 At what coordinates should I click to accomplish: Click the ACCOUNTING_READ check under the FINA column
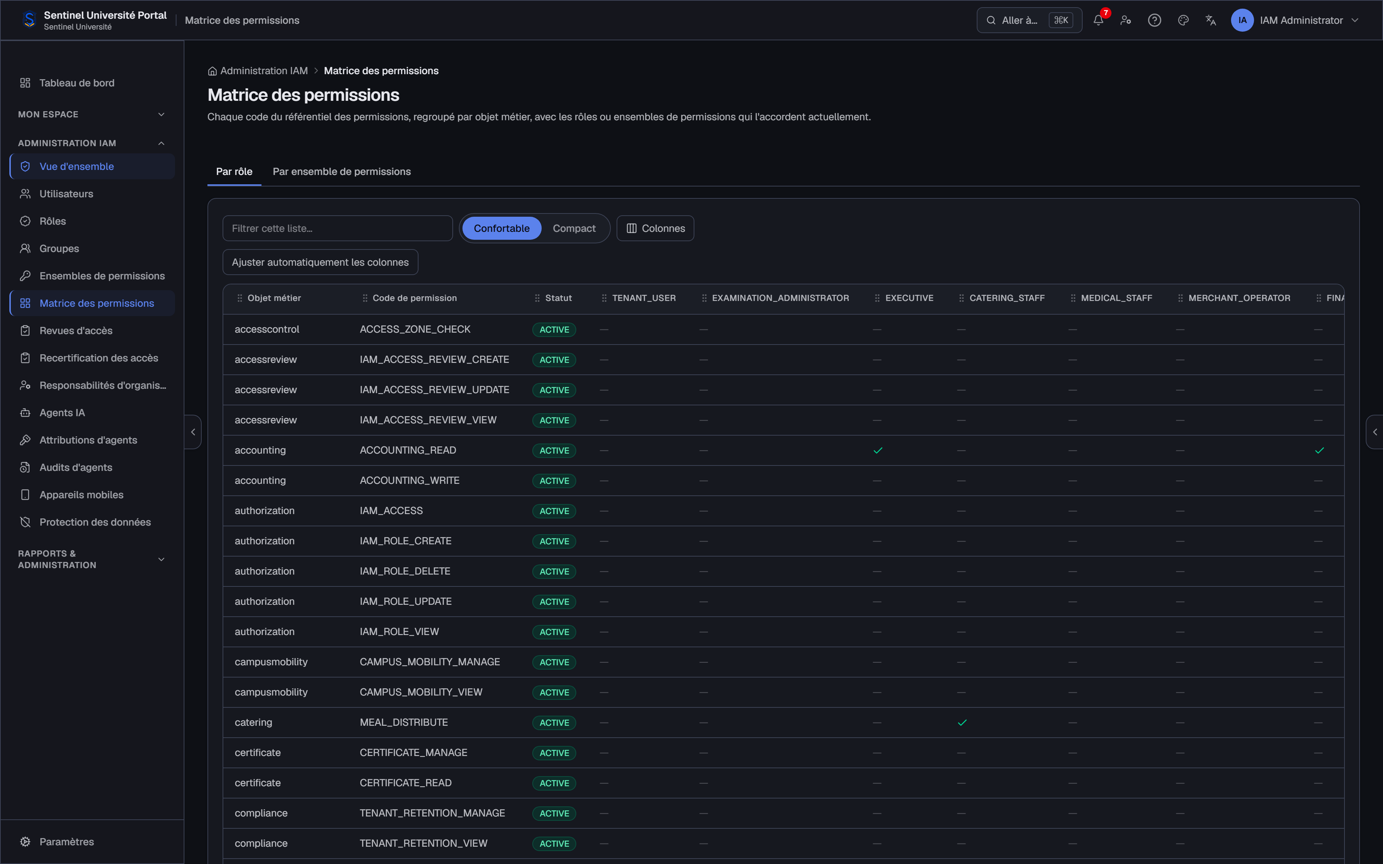tap(1319, 450)
